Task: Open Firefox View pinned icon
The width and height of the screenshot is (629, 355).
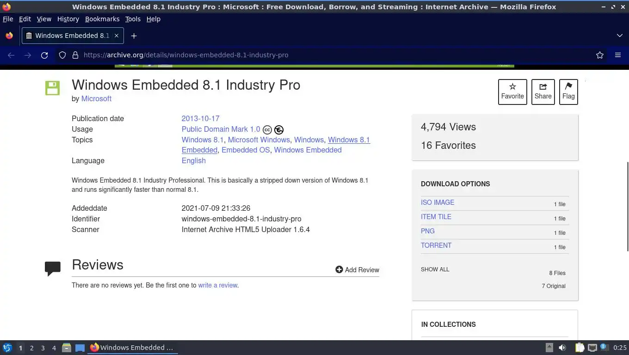Action: 9,36
